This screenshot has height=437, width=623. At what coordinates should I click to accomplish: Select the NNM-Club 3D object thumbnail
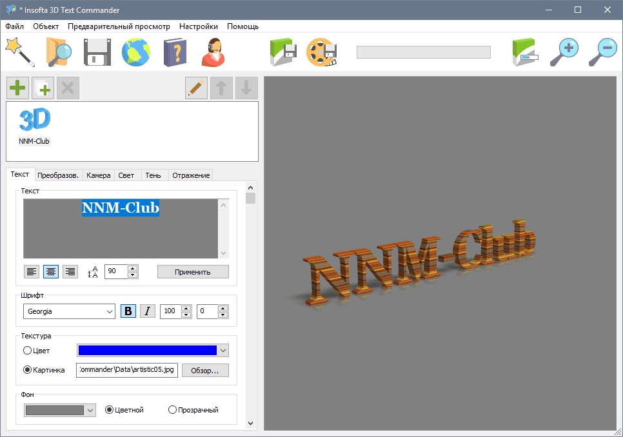coord(34,126)
